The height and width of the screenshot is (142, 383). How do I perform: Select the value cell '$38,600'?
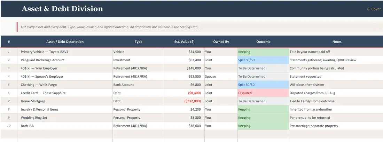pyautogui.click(x=185, y=126)
